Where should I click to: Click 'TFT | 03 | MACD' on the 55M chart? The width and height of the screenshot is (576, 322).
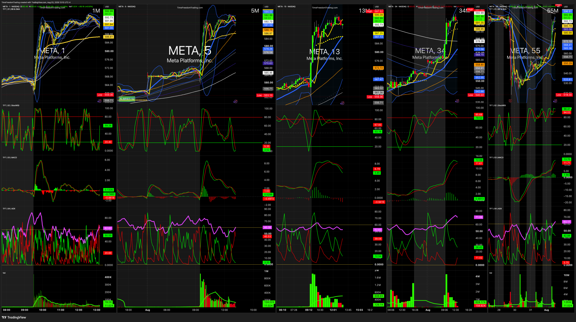click(496, 157)
